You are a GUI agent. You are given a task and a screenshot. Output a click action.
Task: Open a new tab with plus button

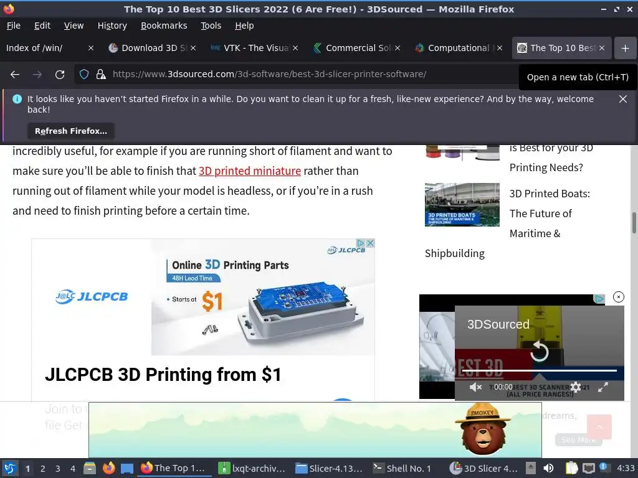click(626, 48)
